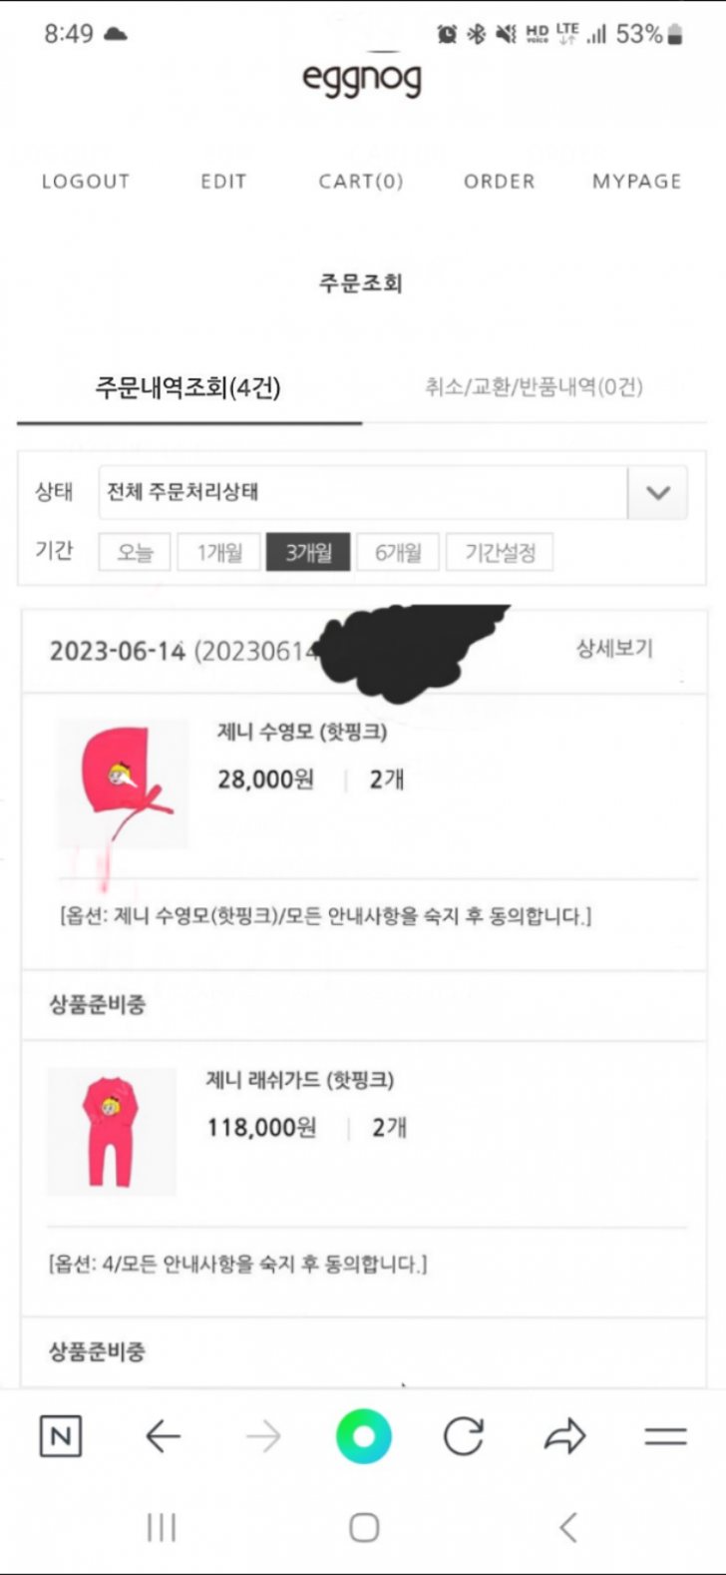This screenshot has height=1575, width=726.
Task: Open the MYPAGE menu item
Action: 636,182
